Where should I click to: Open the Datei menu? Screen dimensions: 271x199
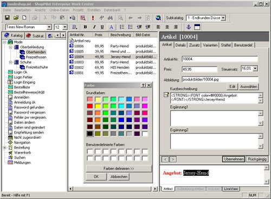tap(7, 10)
